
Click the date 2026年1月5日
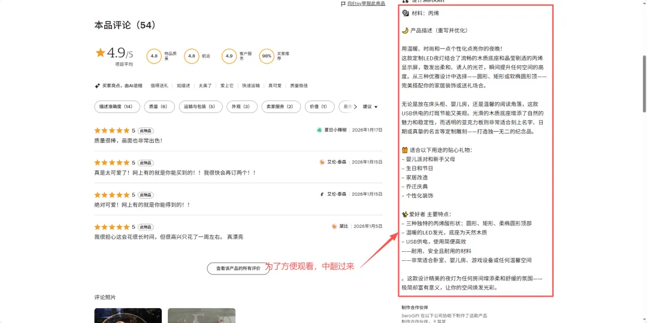click(x=368, y=226)
